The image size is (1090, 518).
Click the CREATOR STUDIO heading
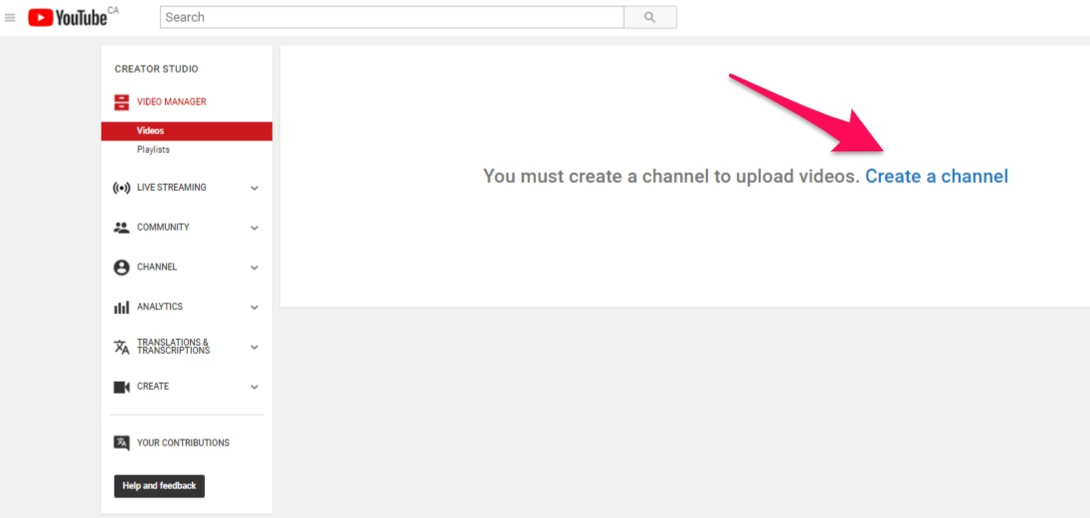coord(156,69)
